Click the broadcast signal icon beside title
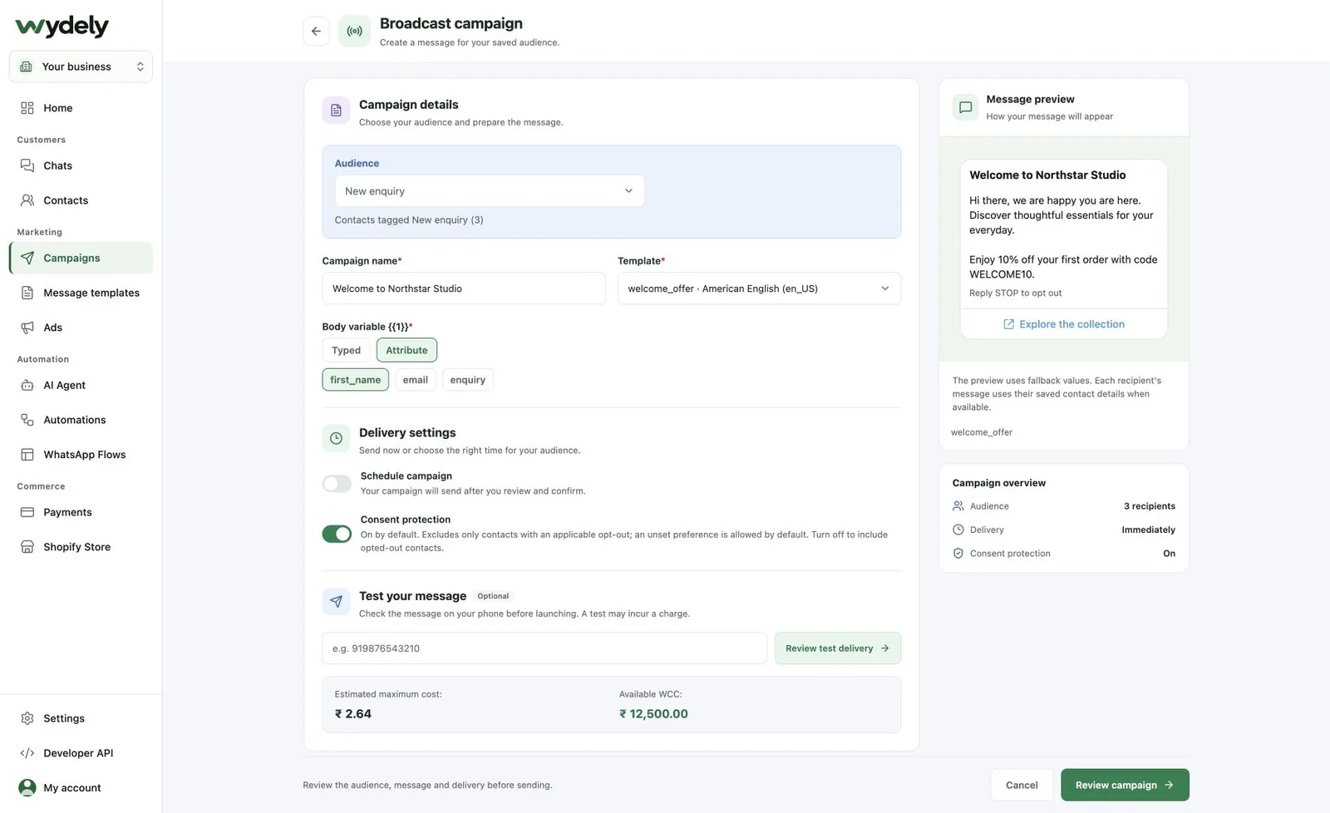 point(354,32)
